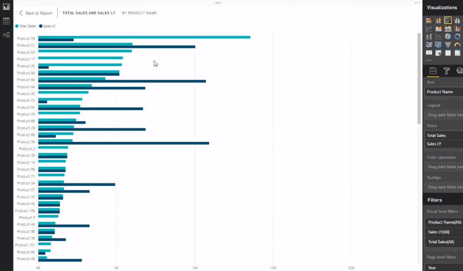Click the Visual level filters label

point(442,211)
